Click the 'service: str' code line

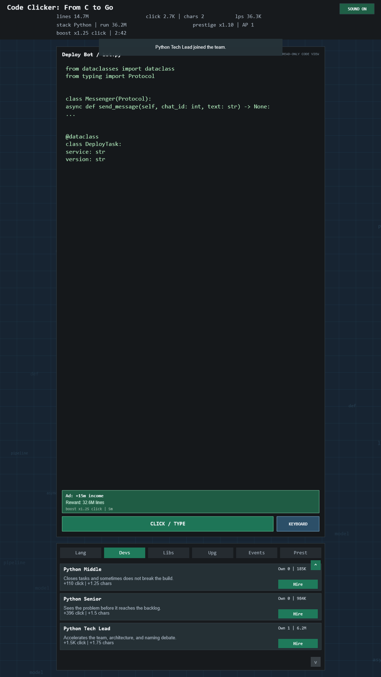85,152
